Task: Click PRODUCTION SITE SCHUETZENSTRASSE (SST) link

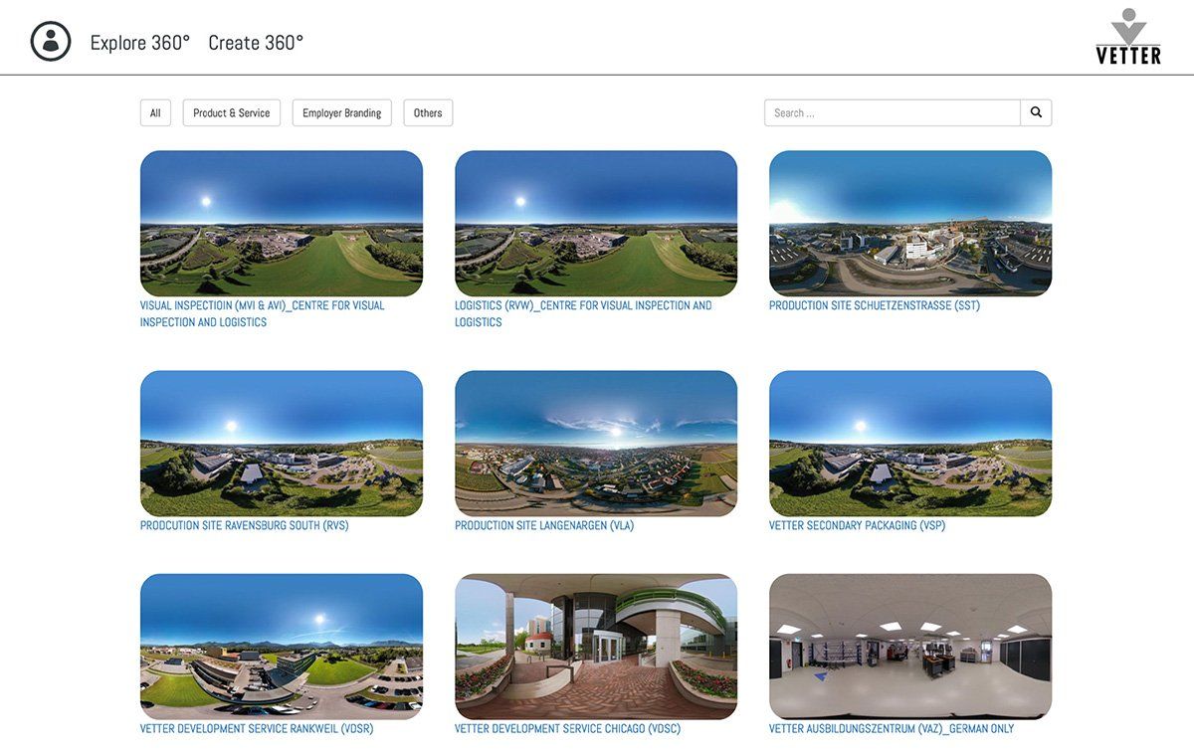Action: click(875, 305)
